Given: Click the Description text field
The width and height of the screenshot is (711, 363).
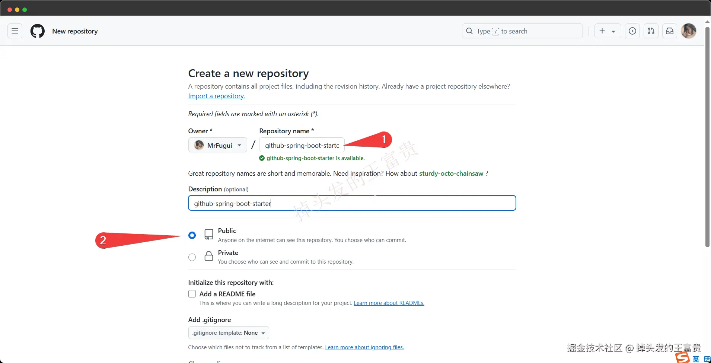Looking at the screenshot, I should tap(352, 203).
